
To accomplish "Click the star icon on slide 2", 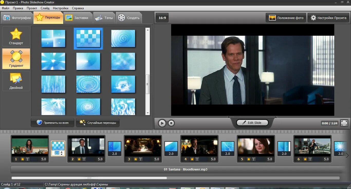I will [x=79, y=159].
